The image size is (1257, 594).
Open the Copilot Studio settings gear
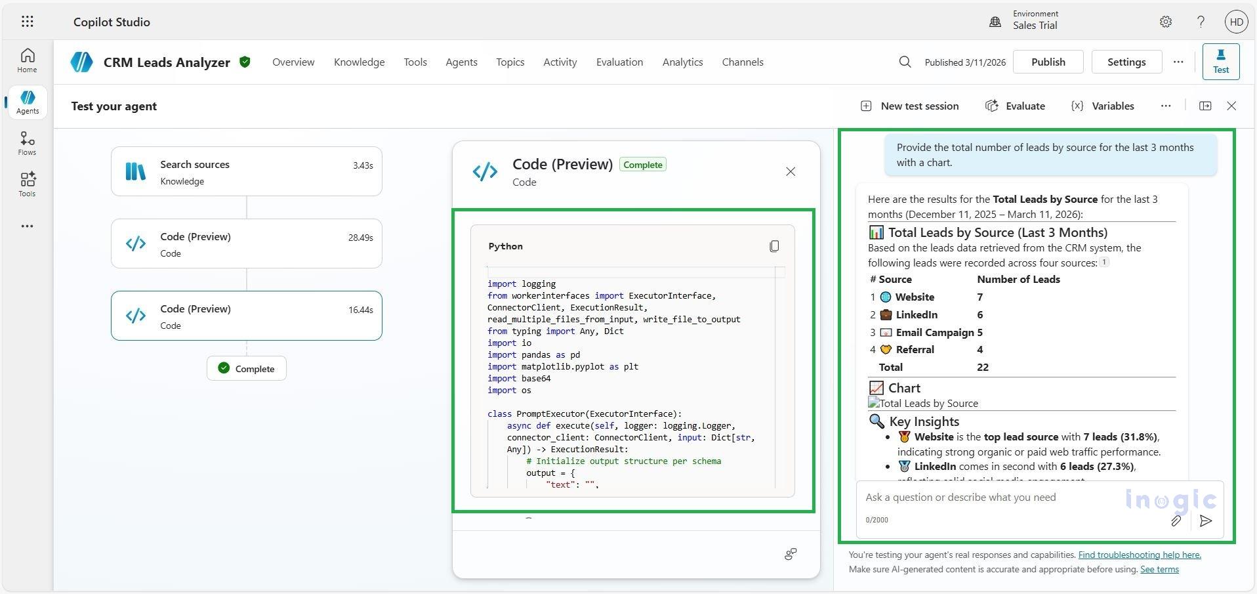pyautogui.click(x=1166, y=21)
